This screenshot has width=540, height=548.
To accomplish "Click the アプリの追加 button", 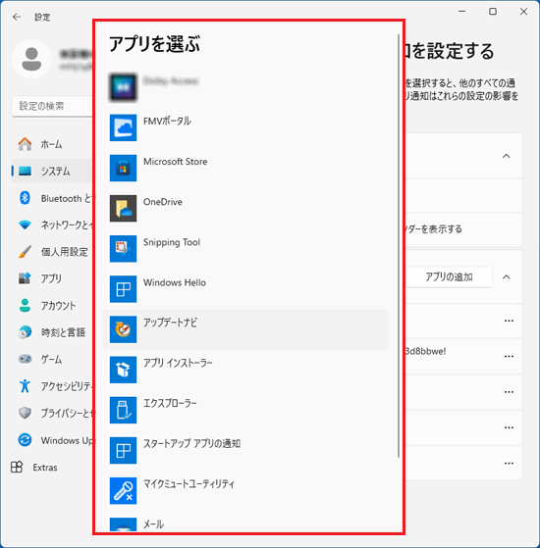I will pyautogui.click(x=449, y=276).
